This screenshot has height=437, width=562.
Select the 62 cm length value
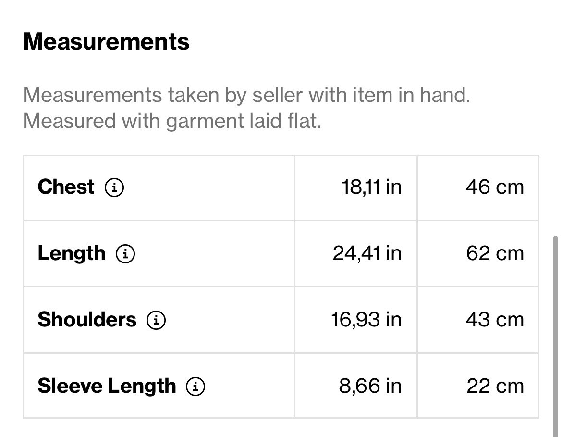click(x=494, y=253)
